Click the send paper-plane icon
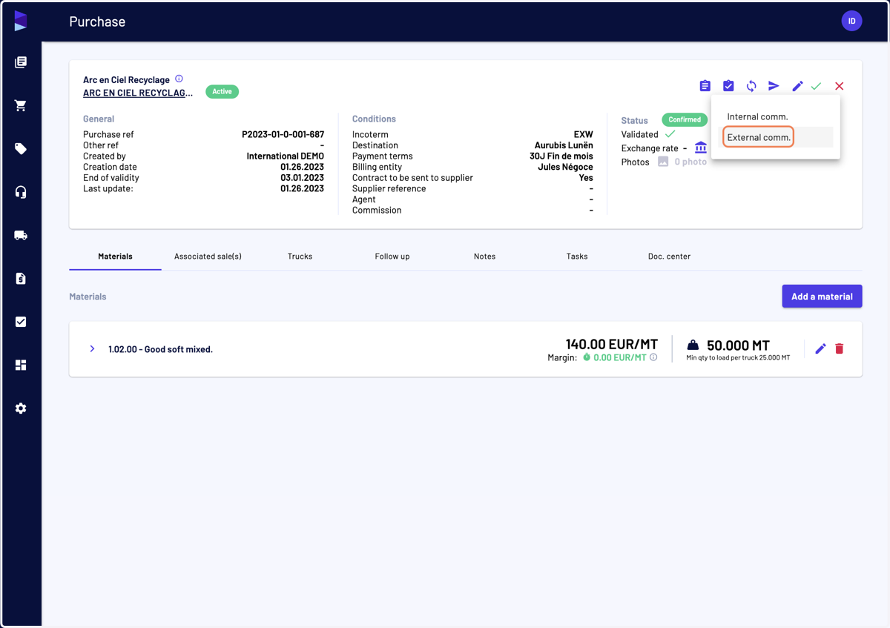890x628 pixels. point(774,86)
